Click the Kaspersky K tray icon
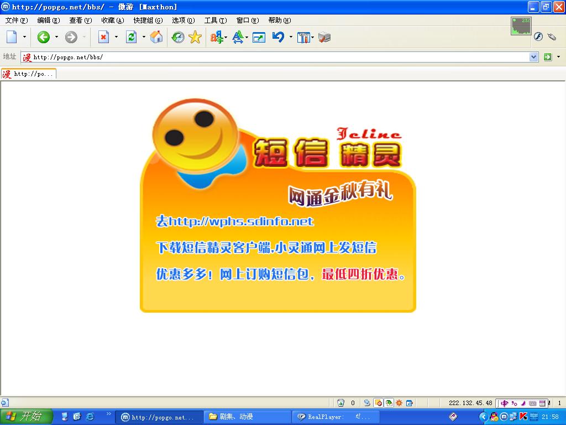The height and width of the screenshot is (425, 566). (523, 417)
